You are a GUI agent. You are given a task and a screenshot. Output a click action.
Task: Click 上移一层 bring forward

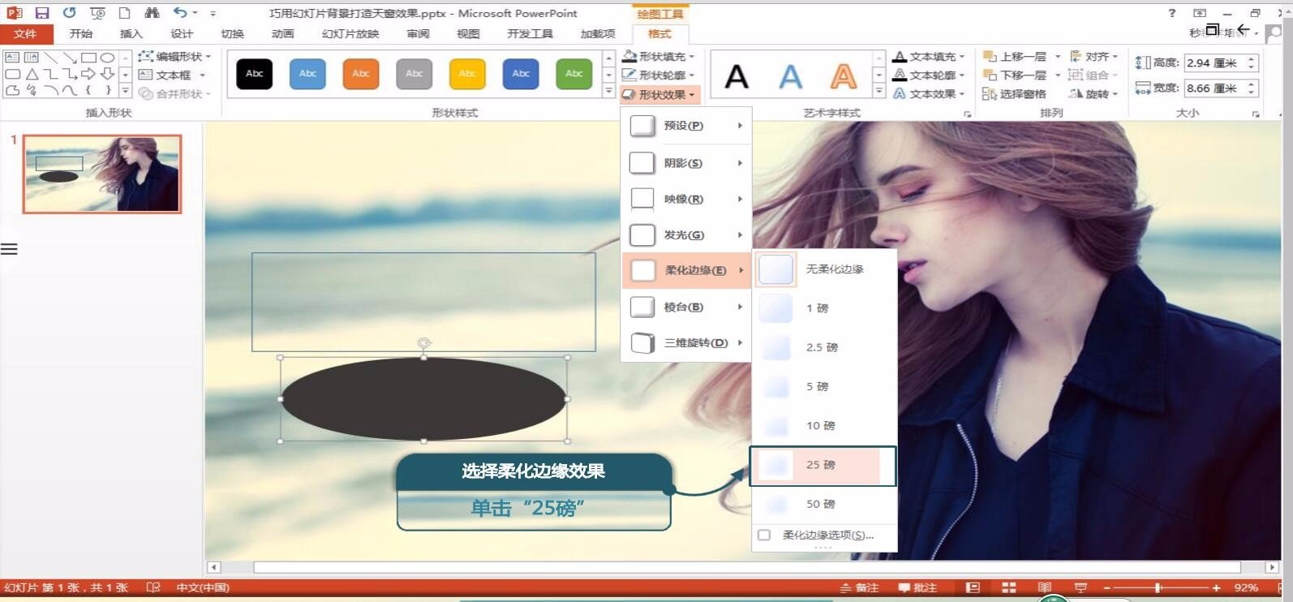coord(1015,56)
